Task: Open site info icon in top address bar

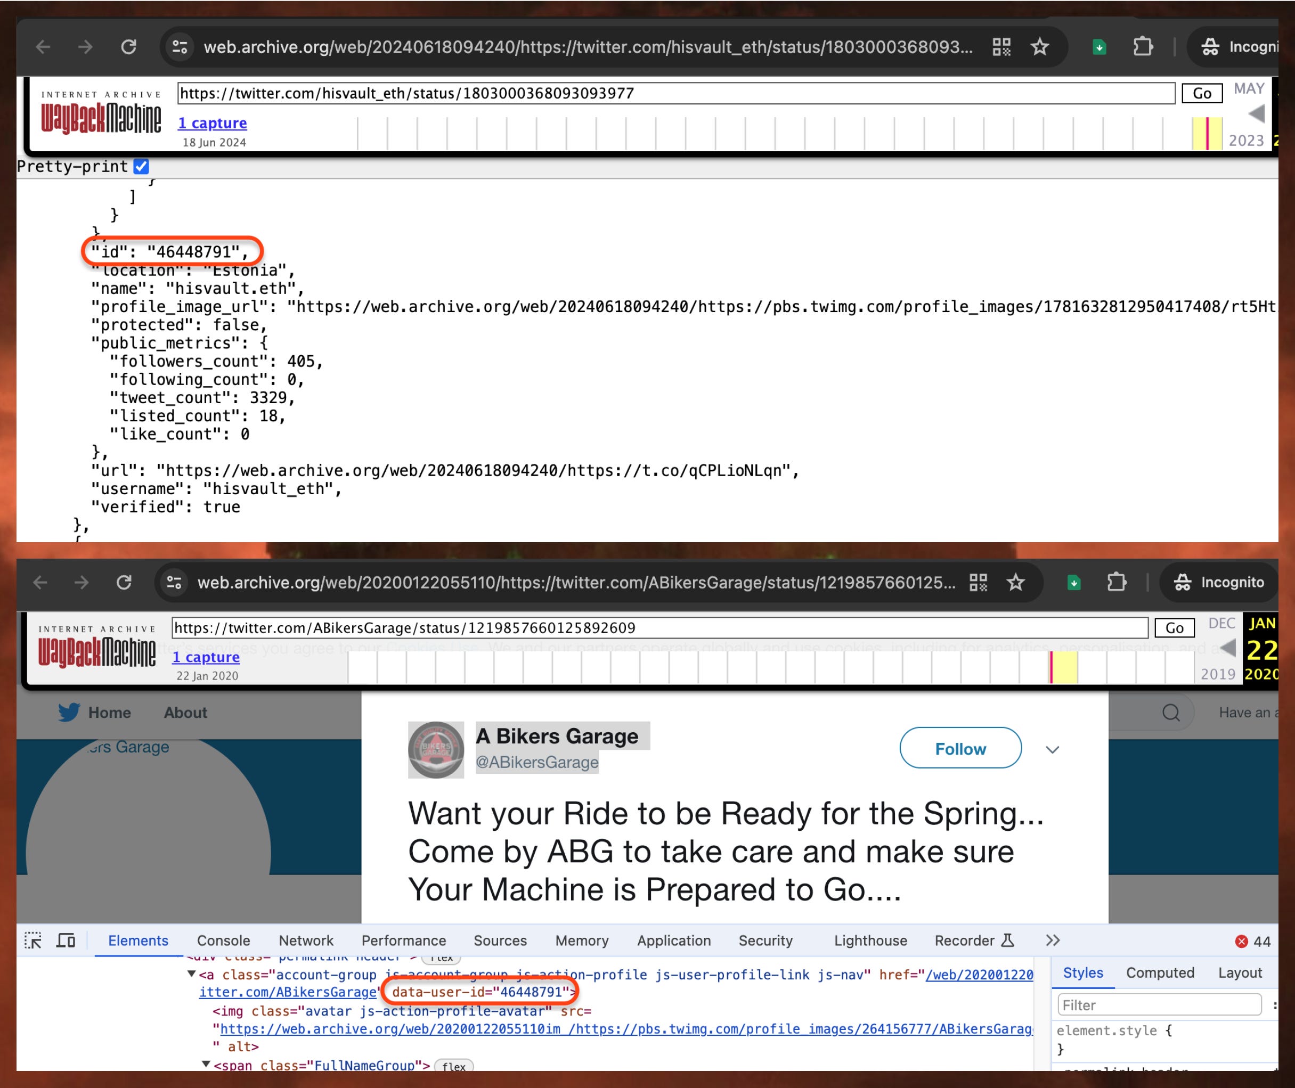Action: (180, 47)
